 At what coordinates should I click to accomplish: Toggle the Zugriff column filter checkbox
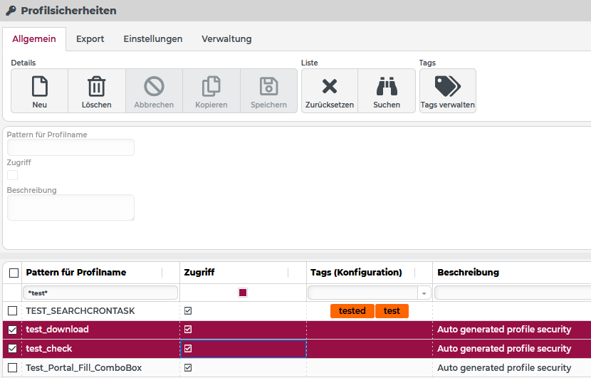tap(243, 293)
